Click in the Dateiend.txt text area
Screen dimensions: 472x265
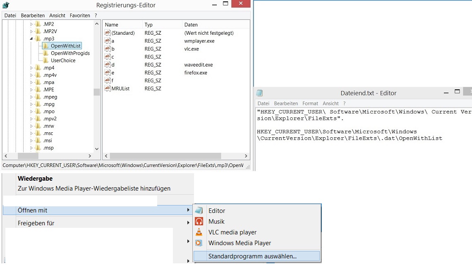364,139
